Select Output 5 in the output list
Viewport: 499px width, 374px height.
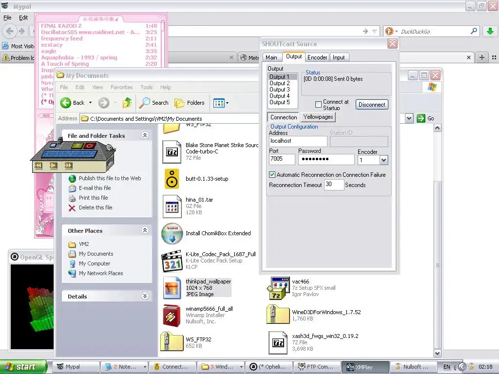[280, 102]
